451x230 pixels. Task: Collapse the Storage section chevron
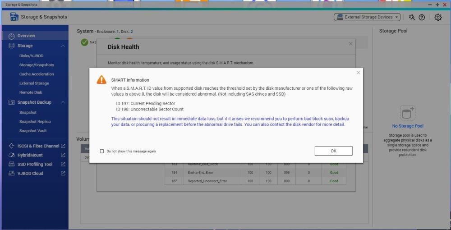pos(63,46)
